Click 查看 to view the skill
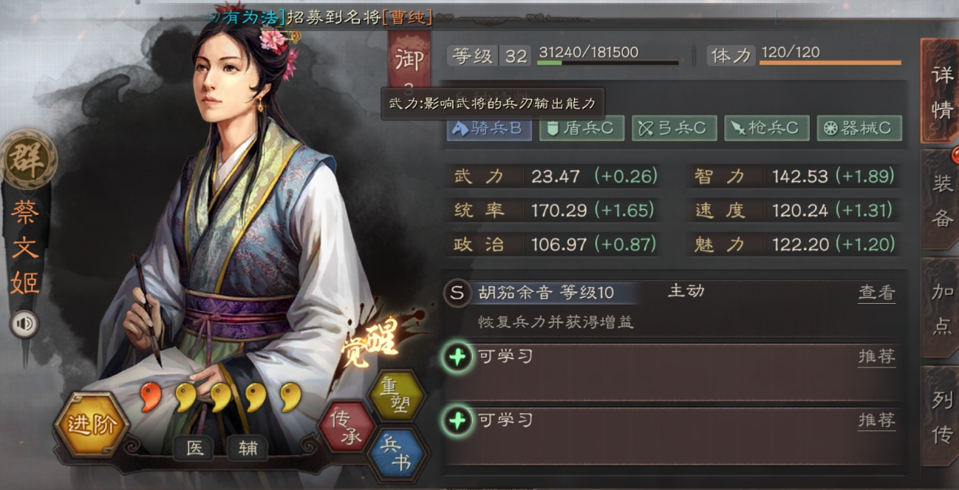959x490 pixels. (x=876, y=293)
